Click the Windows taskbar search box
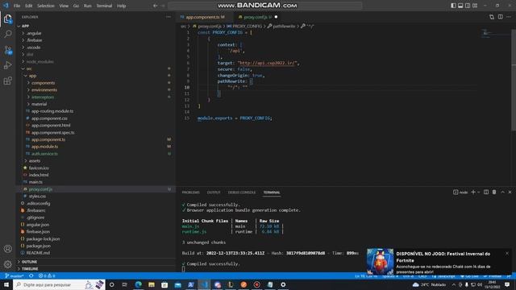The width and height of the screenshot is (516, 290). point(59,284)
